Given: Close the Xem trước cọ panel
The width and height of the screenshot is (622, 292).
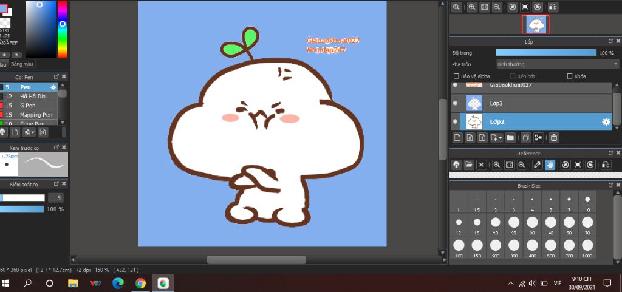Looking at the screenshot, I should [x=64, y=148].
